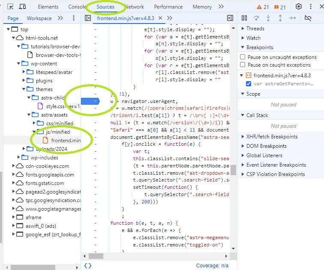Select html-tools.net domain in tree
Image resolution: width=324 pixels, height=270 pixels.
pyautogui.click(x=42, y=38)
